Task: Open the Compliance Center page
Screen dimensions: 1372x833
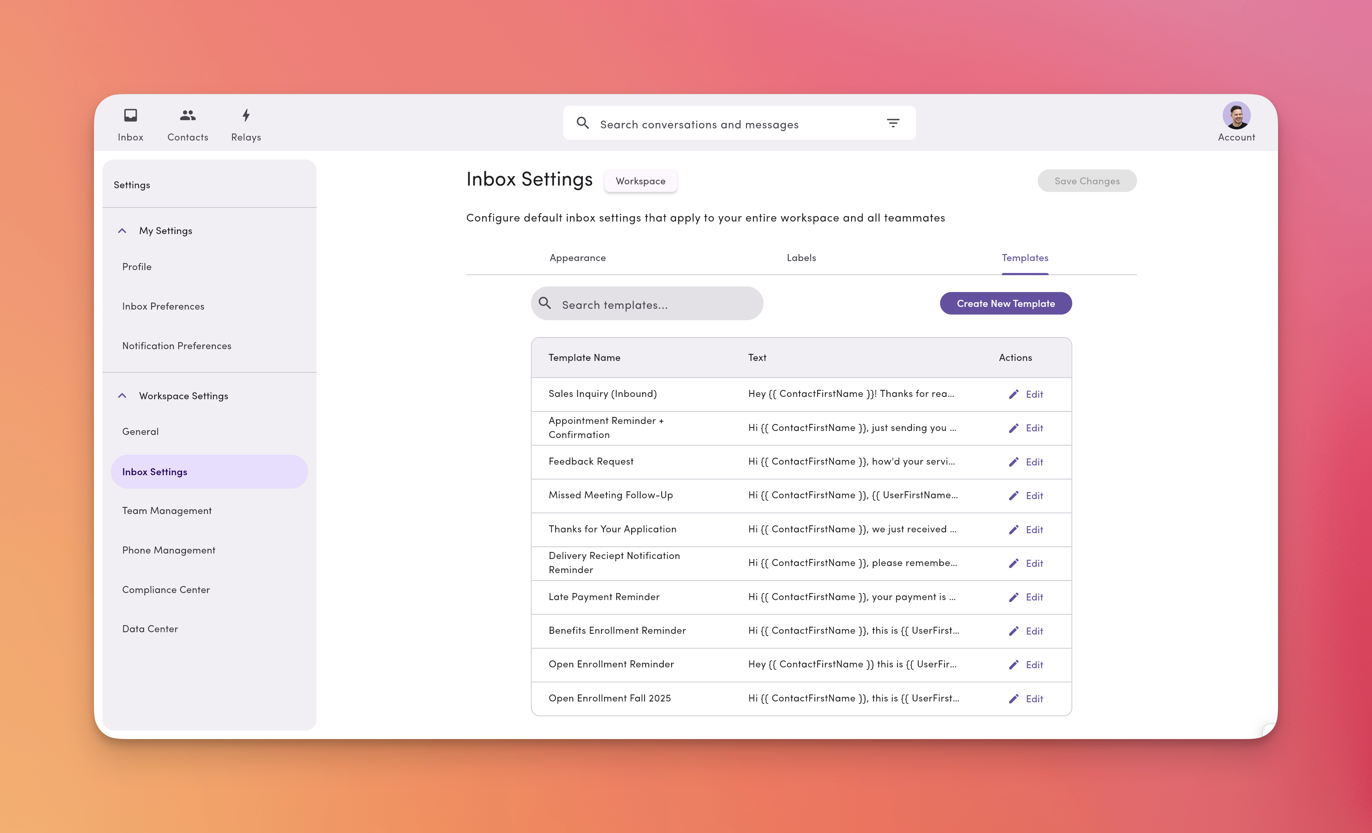Action: click(x=166, y=589)
